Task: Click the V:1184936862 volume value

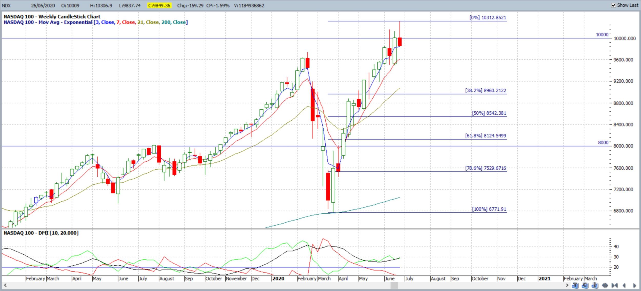Action: (249, 5)
